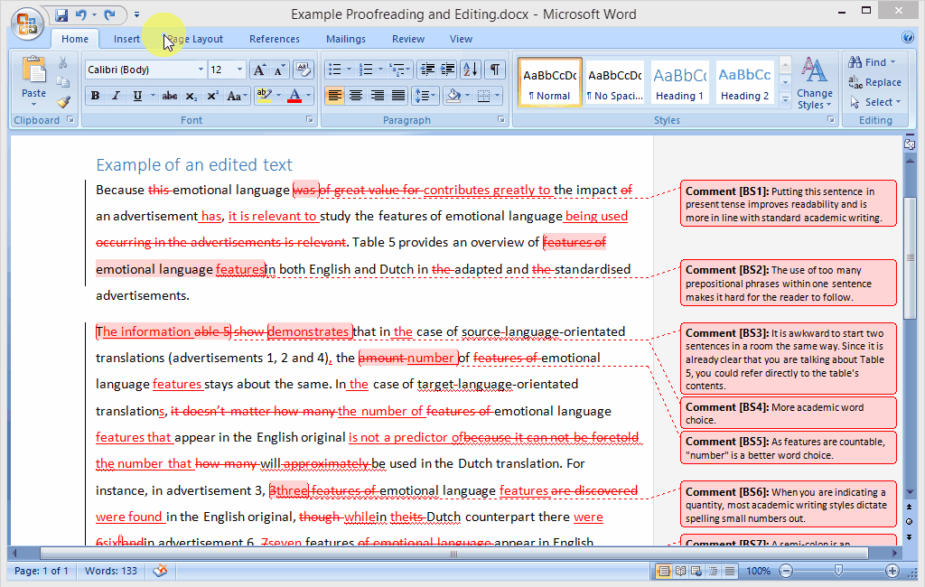Toggle bold formatting

pos(94,96)
